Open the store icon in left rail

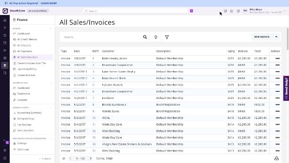5,58
